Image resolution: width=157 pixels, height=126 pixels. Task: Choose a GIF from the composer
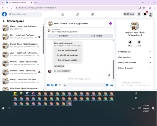point(60,85)
